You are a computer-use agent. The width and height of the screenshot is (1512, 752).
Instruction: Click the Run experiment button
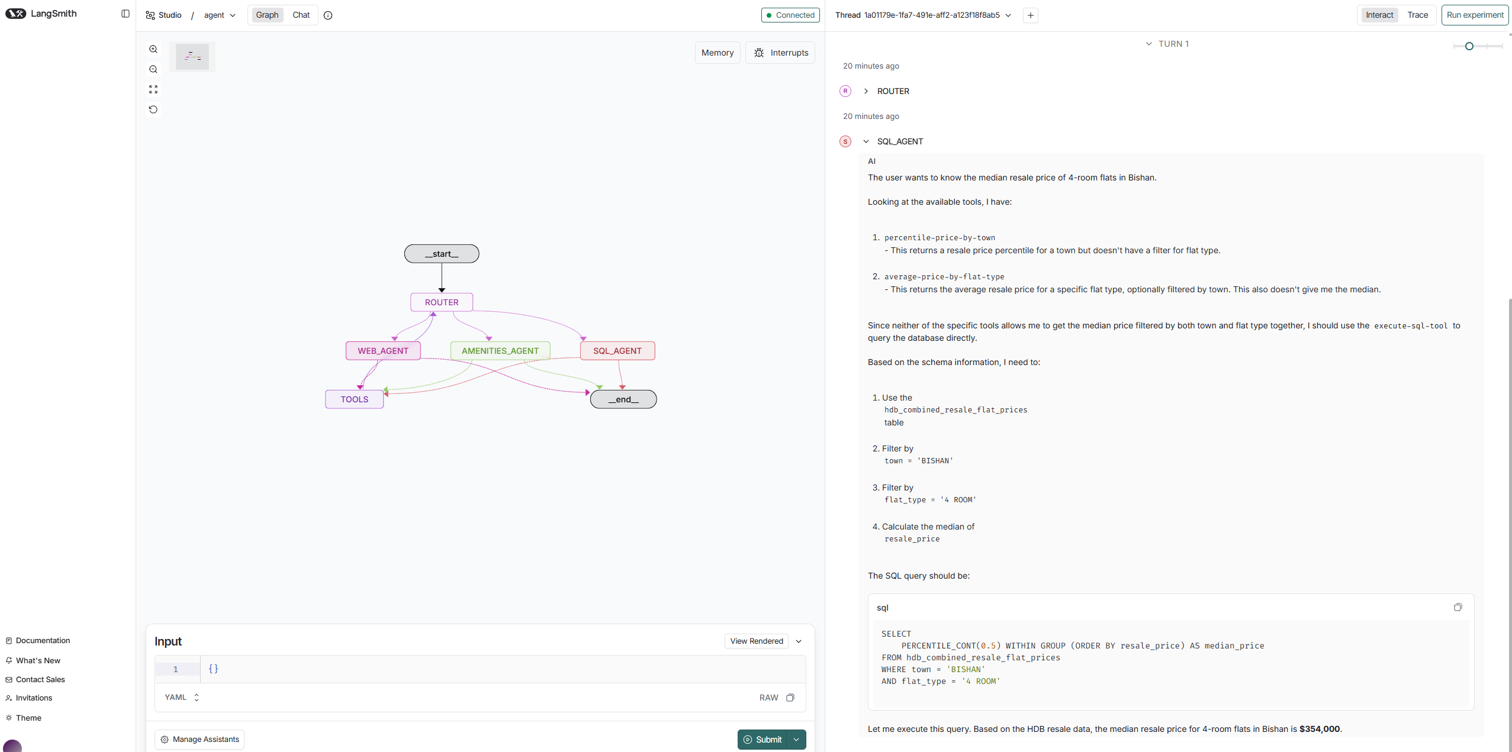click(1475, 15)
